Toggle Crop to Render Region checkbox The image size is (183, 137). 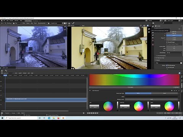click(167, 44)
